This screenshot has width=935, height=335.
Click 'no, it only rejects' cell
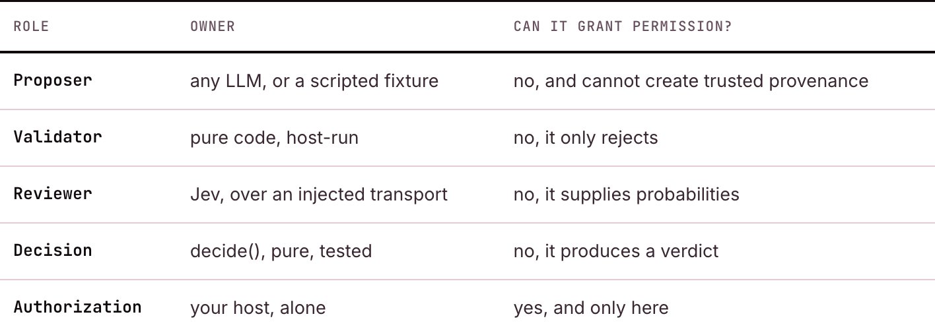click(x=586, y=138)
